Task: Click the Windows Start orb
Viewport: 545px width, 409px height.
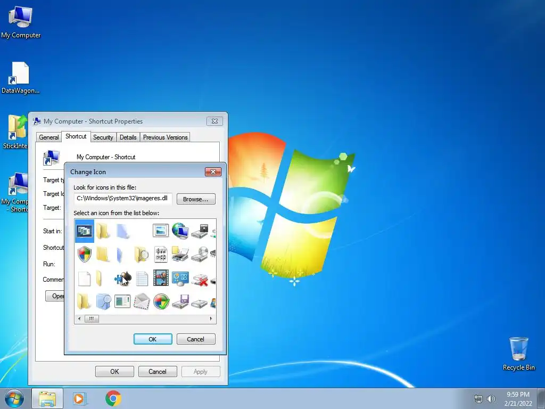Action: (x=14, y=399)
